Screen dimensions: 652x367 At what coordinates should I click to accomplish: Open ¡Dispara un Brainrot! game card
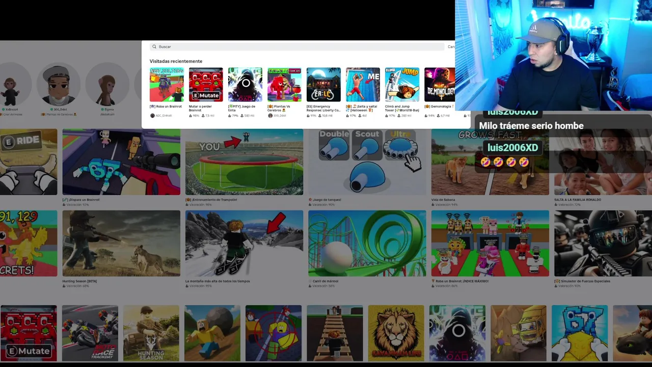[x=121, y=162]
